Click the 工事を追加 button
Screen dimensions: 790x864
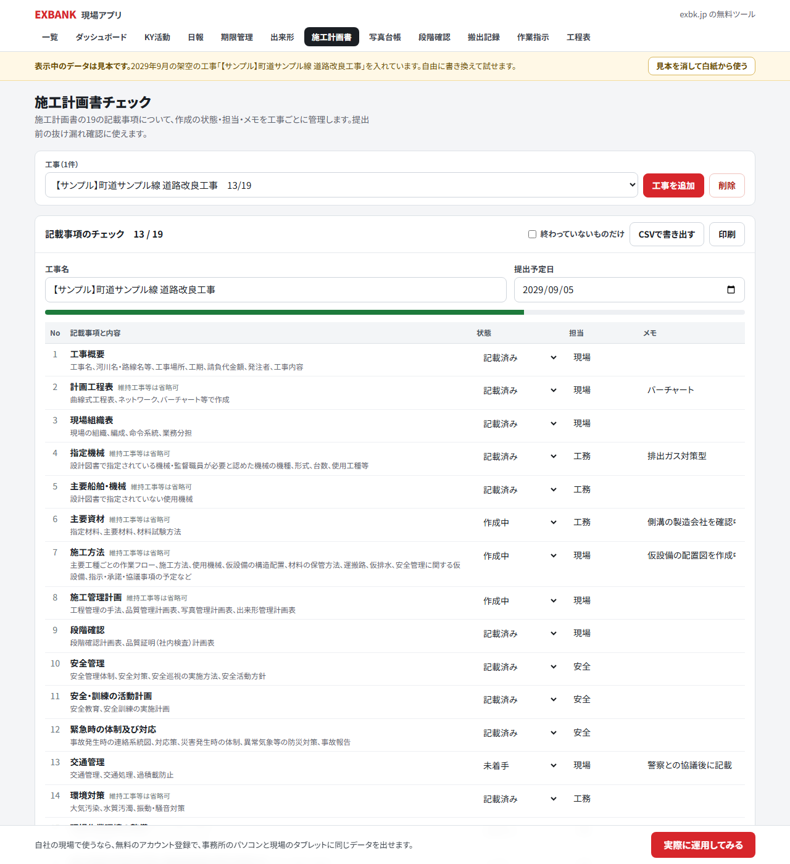(673, 186)
